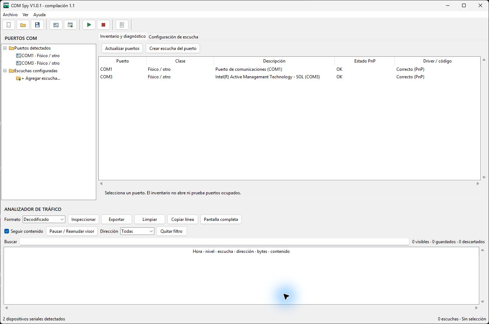The width and height of the screenshot is (489, 324).
Task: Click the serial device panel toolbar icon
Action: point(56,25)
